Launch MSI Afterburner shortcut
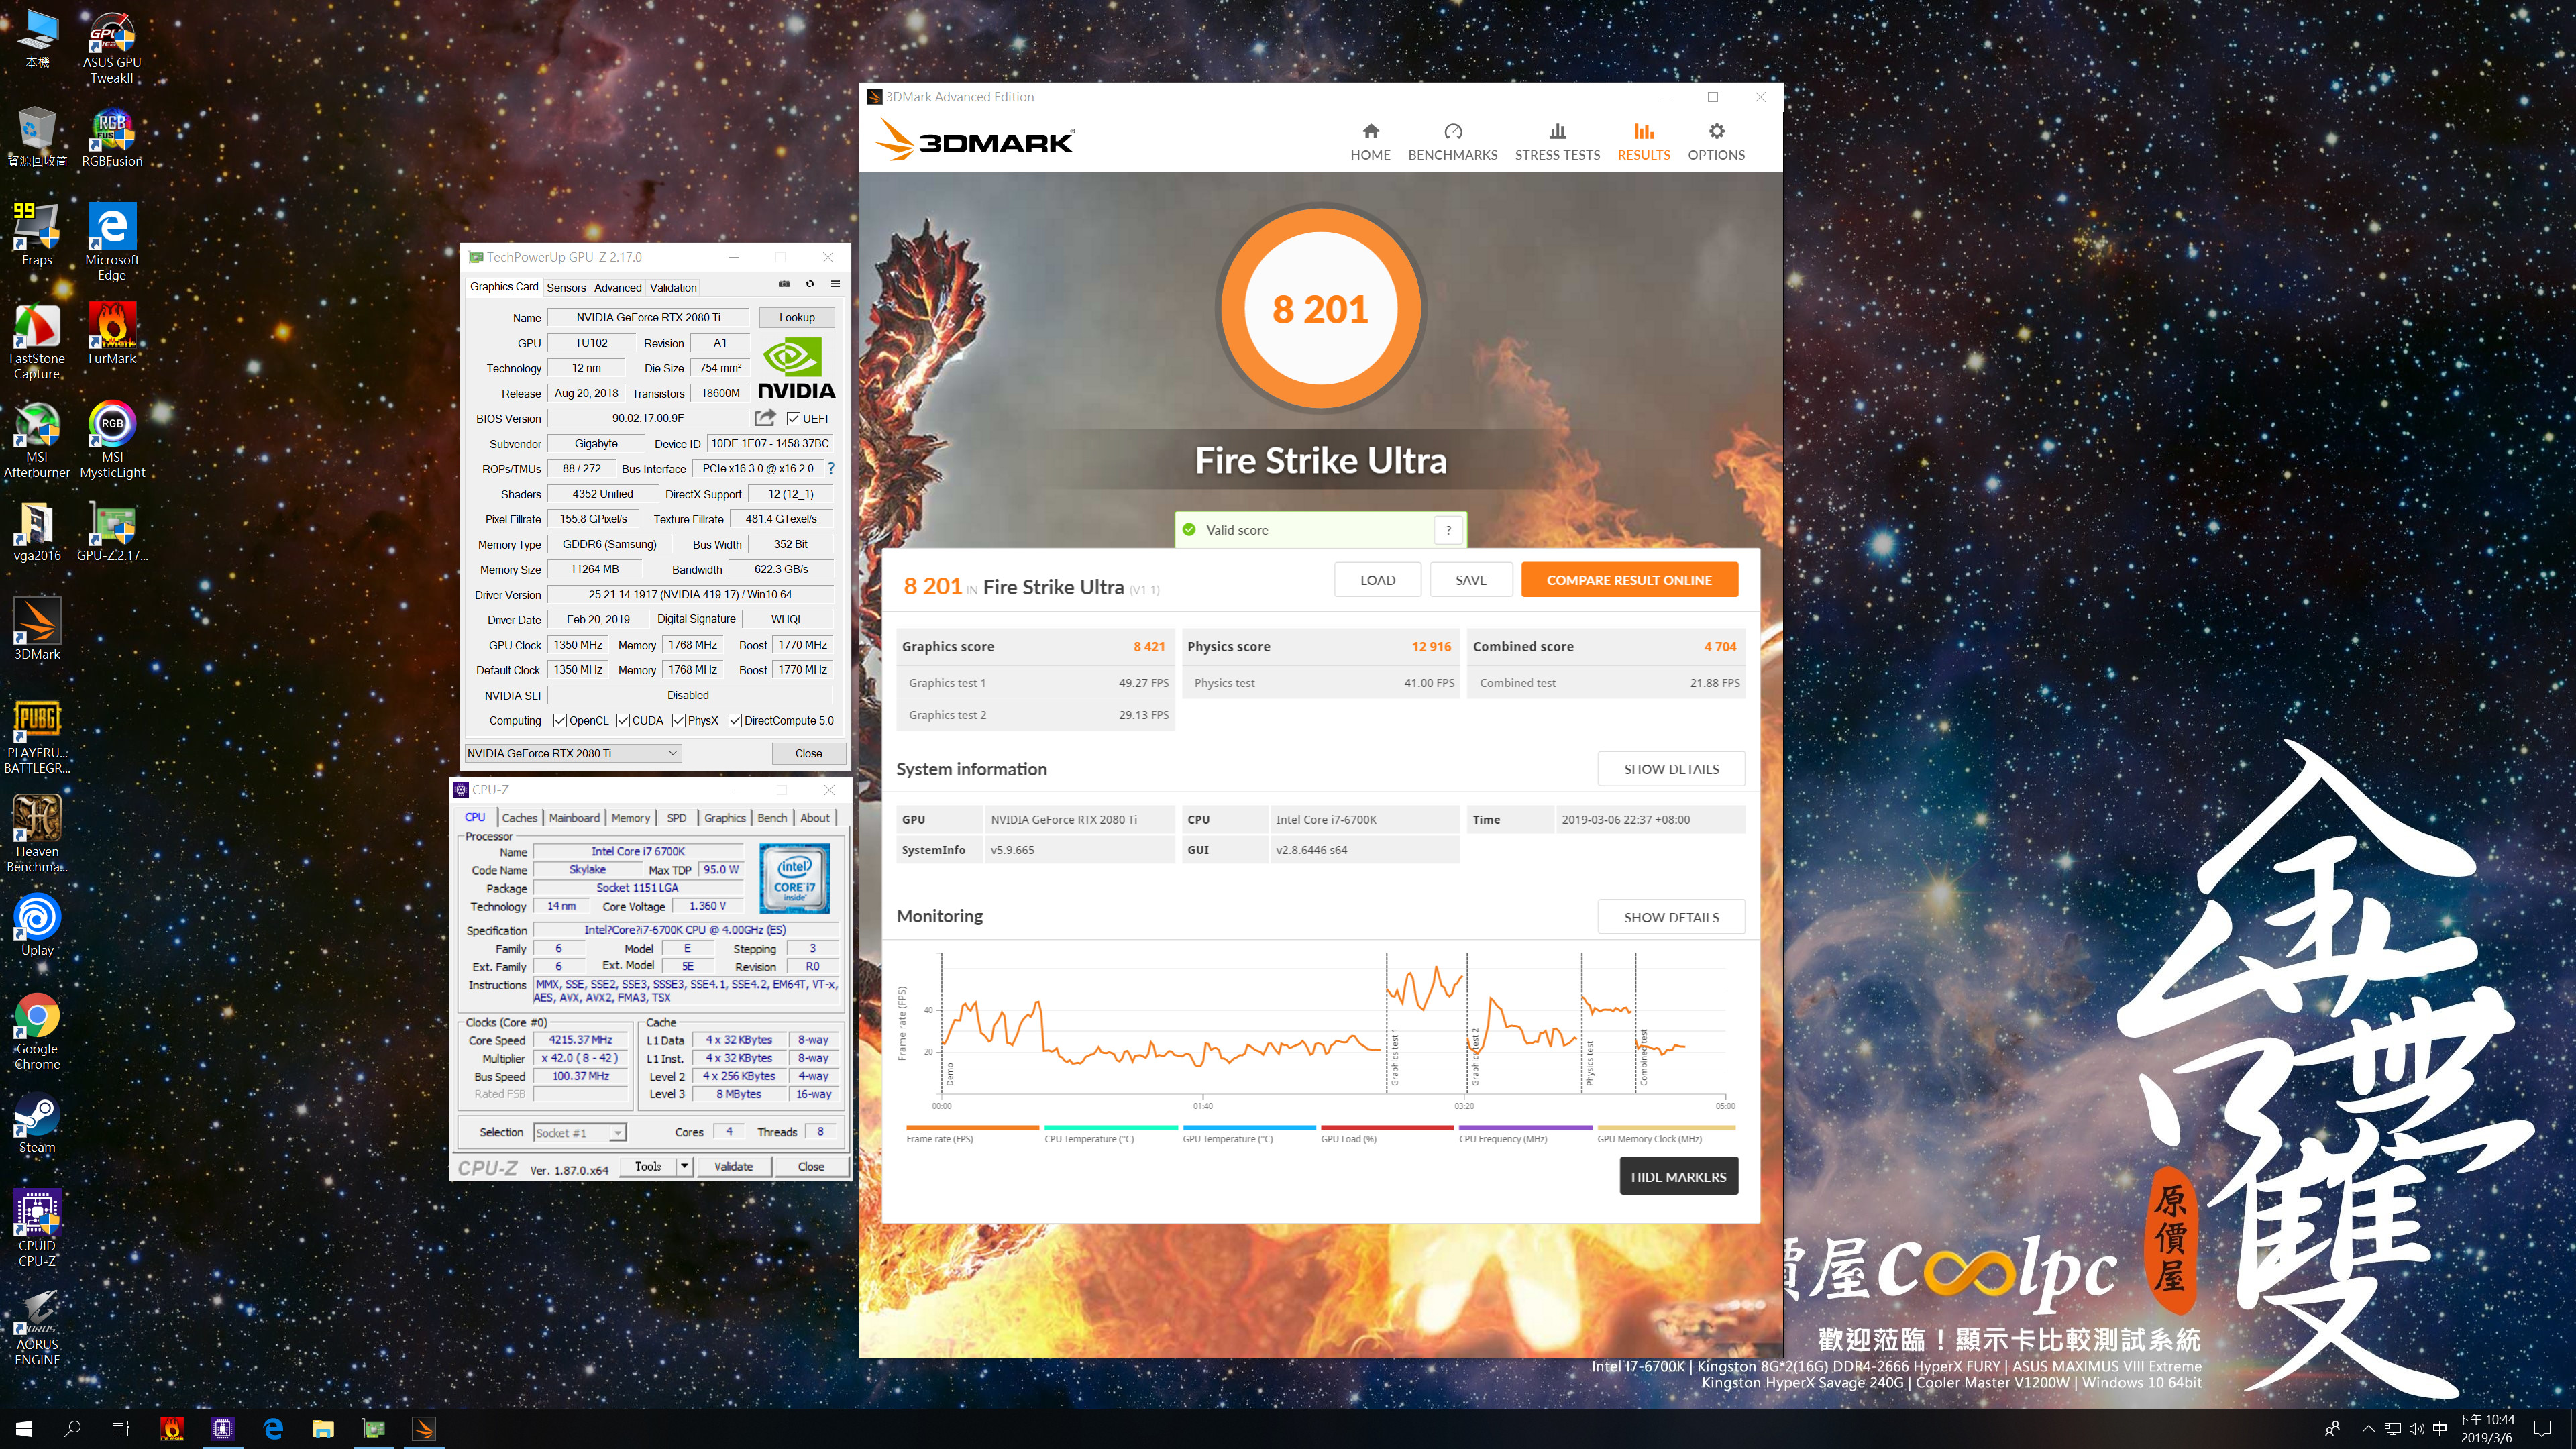The width and height of the screenshot is (2576, 1449). click(37, 440)
